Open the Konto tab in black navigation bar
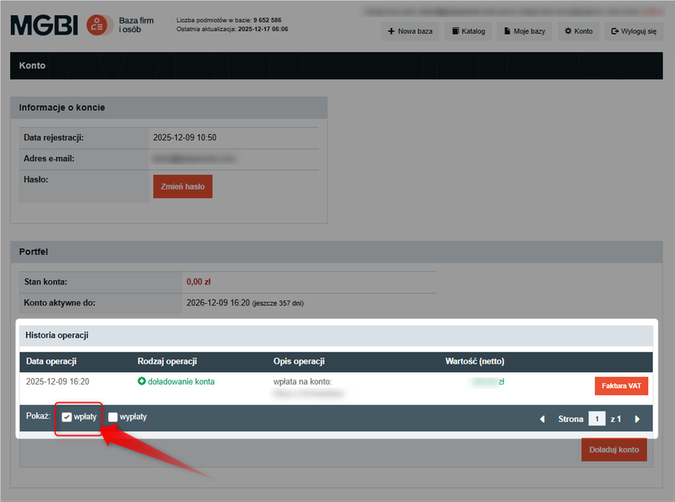 (31, 65)
